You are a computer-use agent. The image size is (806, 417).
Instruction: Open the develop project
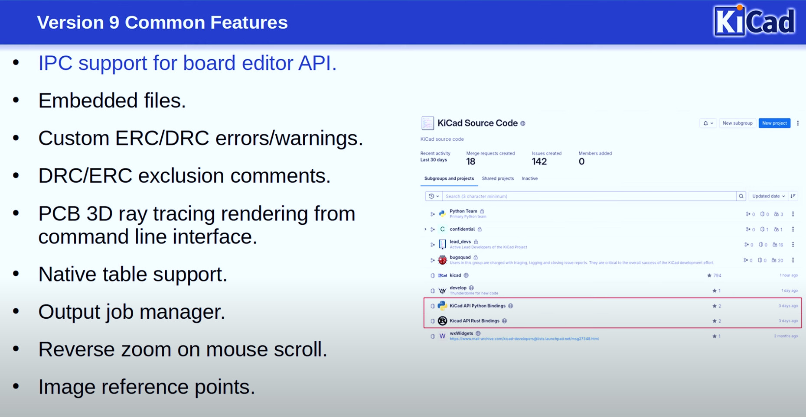(458, 288)
